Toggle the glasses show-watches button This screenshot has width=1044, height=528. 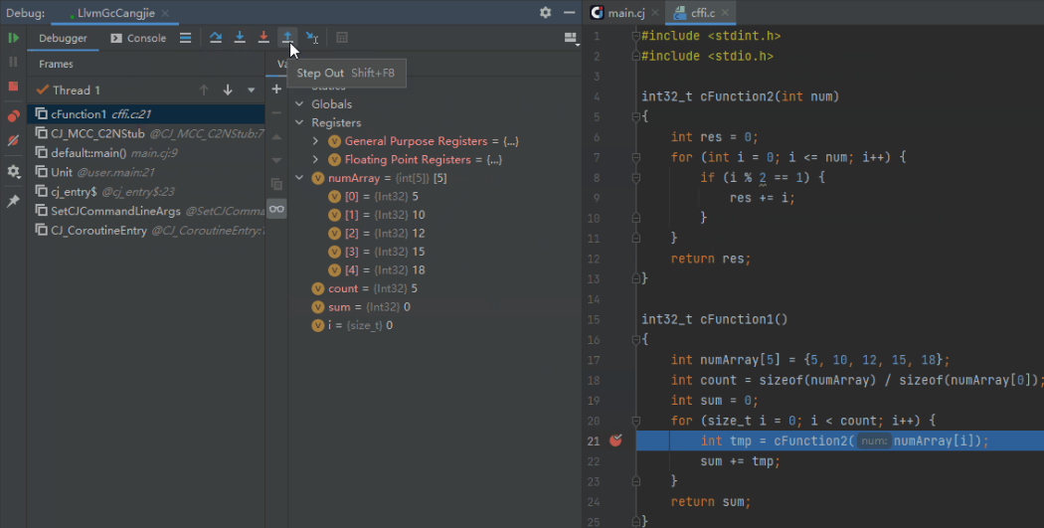[x=276, y=208]
